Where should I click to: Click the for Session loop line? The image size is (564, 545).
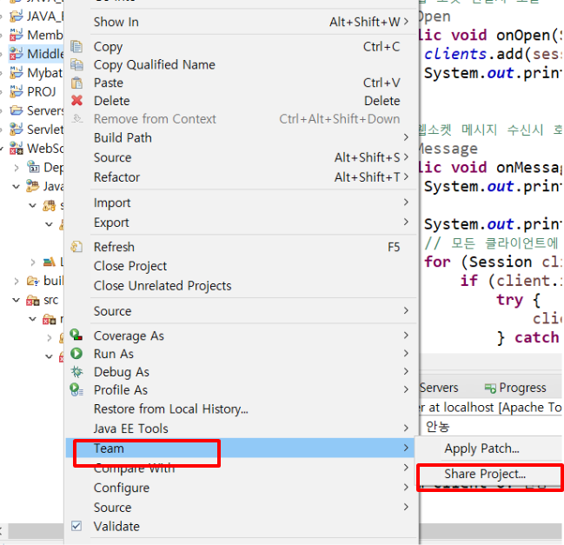tap(491, 262)
